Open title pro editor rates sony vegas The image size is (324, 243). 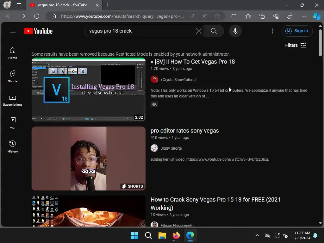pyautogui.click(x=184, y=131)
